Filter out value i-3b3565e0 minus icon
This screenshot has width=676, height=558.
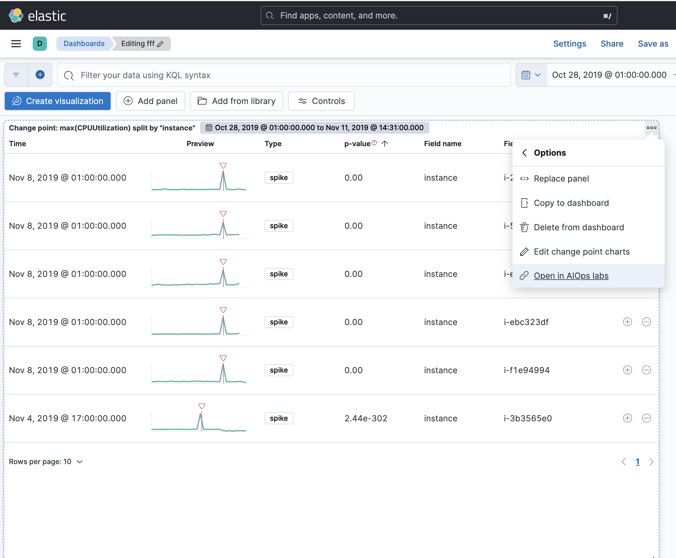tap(646, 418)
